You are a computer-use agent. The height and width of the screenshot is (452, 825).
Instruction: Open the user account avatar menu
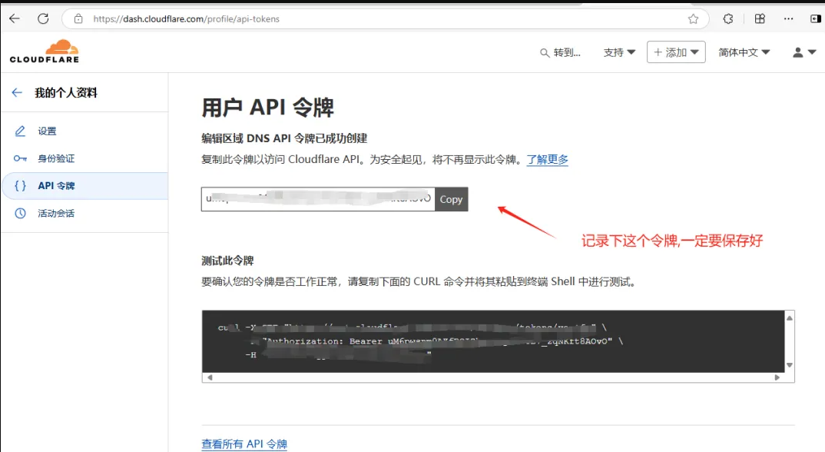click(x=804, y=52)
